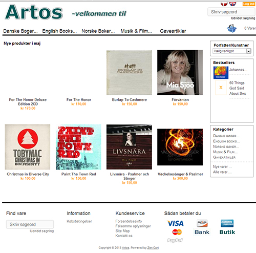This screenshot has height=253, width=256.
Task: Open Nye varer category link
Action: 222,166
